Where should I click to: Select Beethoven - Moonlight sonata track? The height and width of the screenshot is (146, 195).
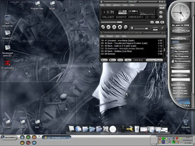pos(131,49)
